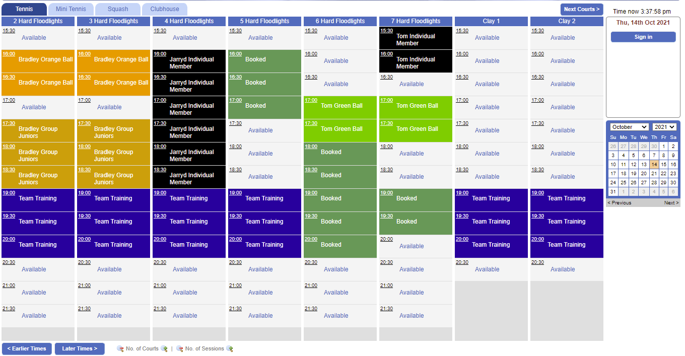Select October 15 in the calendar
This screenshot has width=685, height=356.
[663, 164]
